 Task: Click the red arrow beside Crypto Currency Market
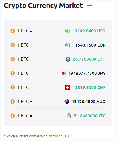(x=90, y=6)
